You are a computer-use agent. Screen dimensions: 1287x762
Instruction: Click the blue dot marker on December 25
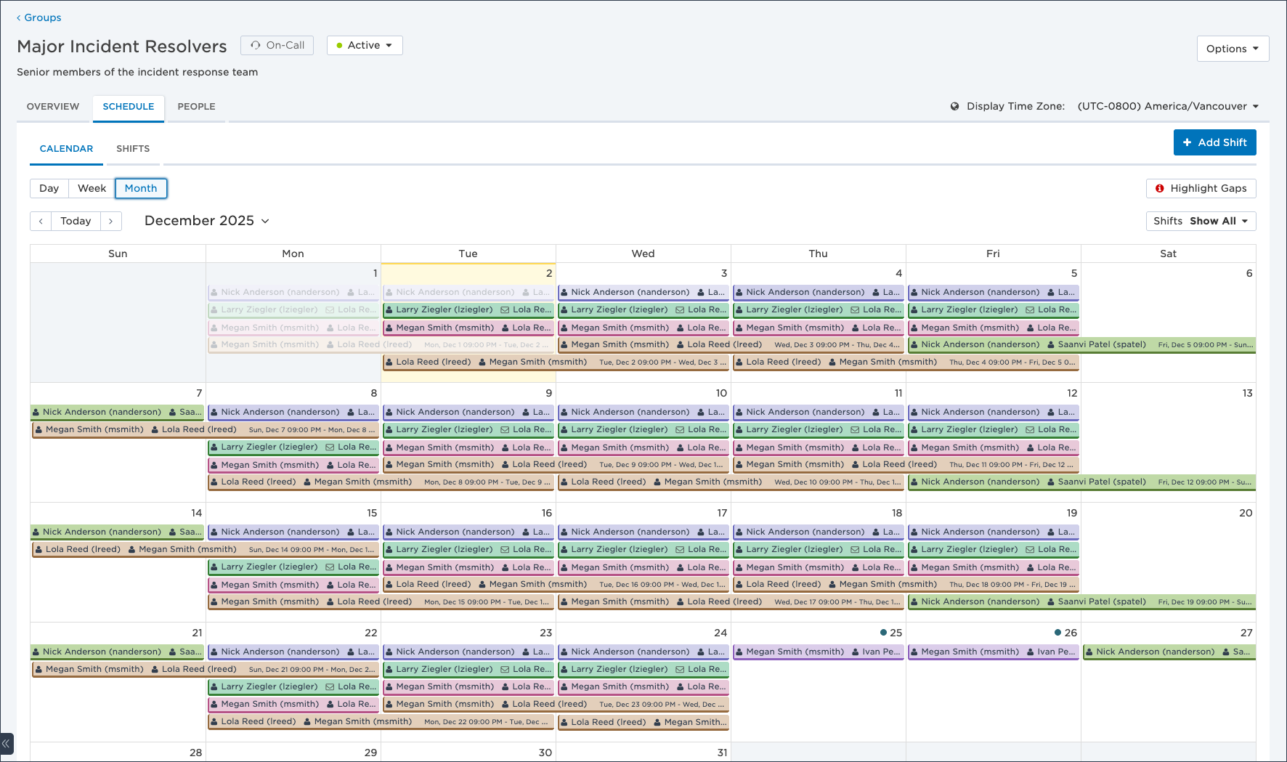(883, 633)
